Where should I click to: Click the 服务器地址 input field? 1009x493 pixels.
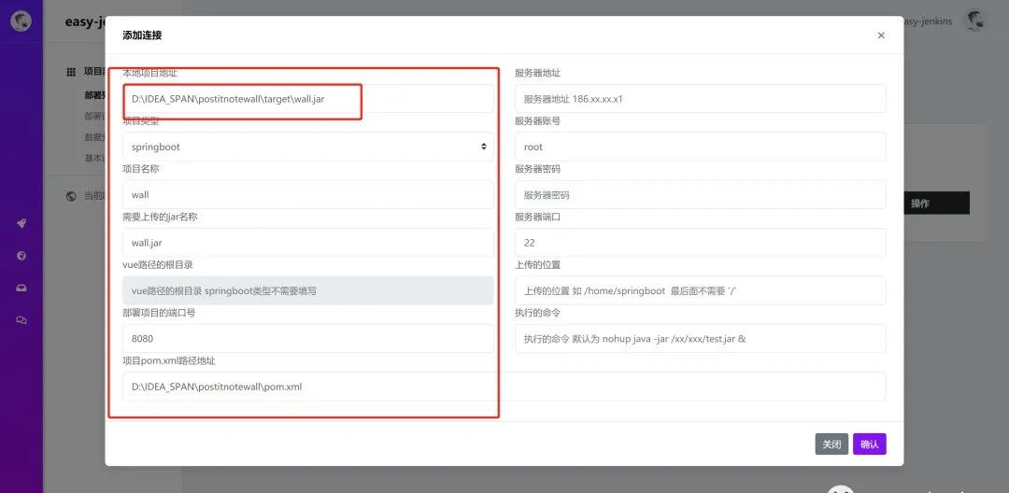(x=700, y=99)
